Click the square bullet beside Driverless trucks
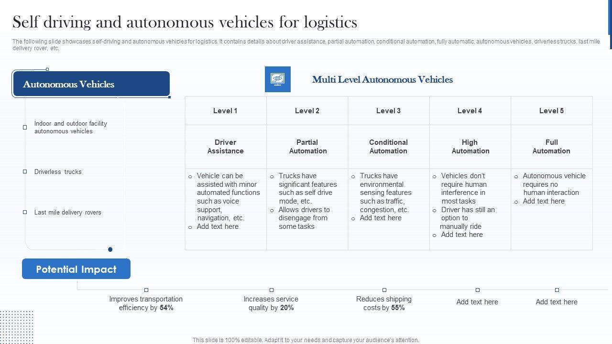Image resolution: width=612 pixels, height=344 pixels. 25,172
